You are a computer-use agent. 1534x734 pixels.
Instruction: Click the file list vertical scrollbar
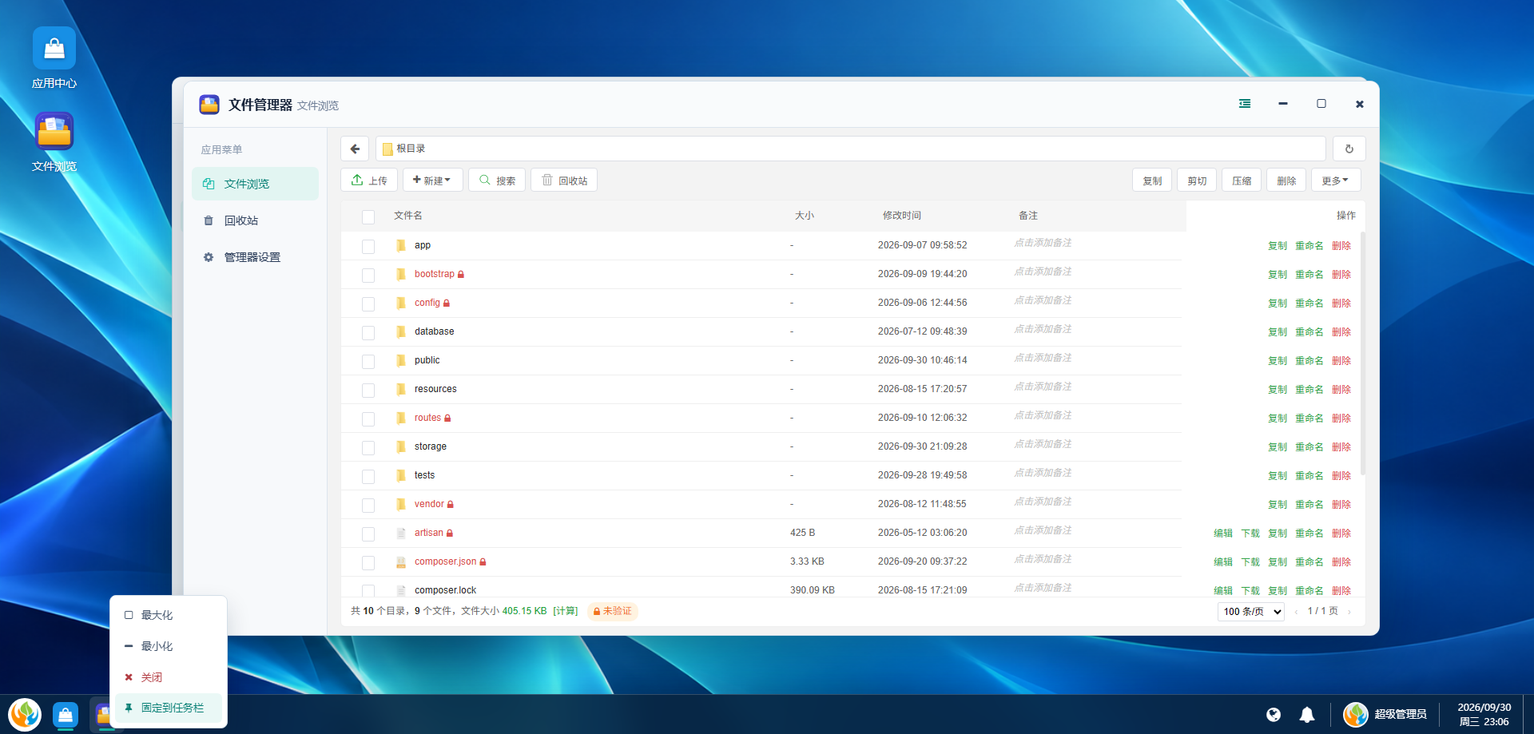click(1362, 353)
